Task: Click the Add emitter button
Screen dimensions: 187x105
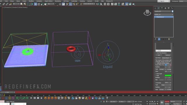Action: [159, 55]
